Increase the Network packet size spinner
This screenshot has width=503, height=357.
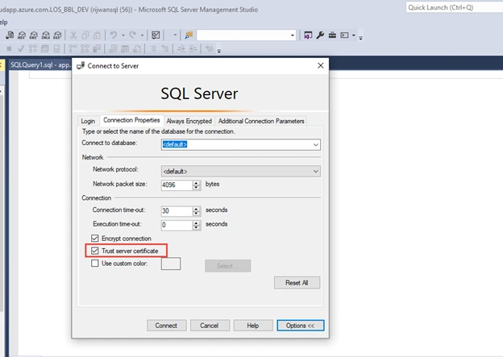[197, 182]
